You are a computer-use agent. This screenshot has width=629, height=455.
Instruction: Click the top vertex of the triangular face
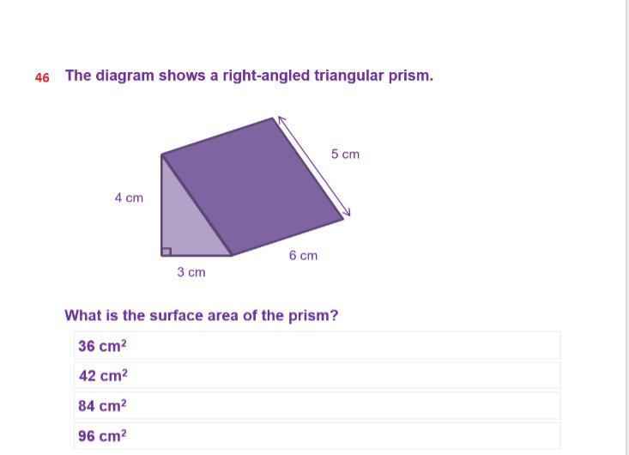coord(162,155)
